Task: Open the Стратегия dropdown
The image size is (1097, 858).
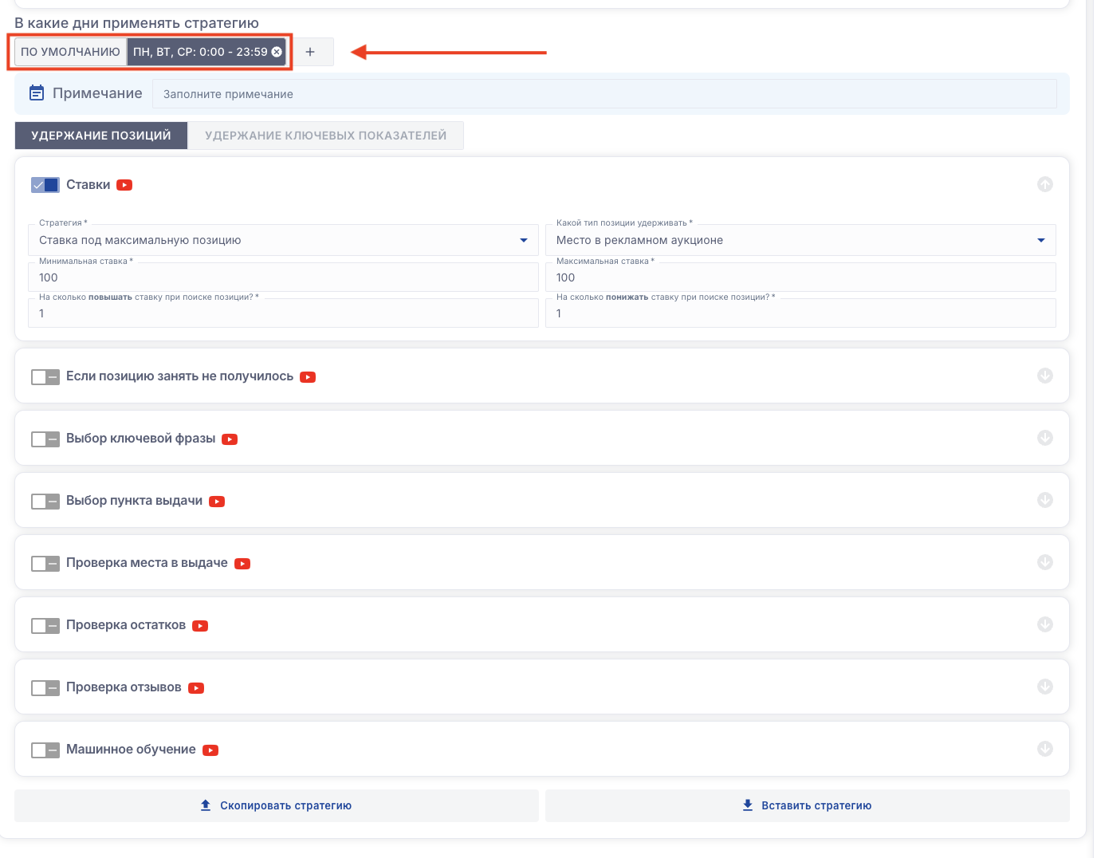Action: tap(283, 240)
